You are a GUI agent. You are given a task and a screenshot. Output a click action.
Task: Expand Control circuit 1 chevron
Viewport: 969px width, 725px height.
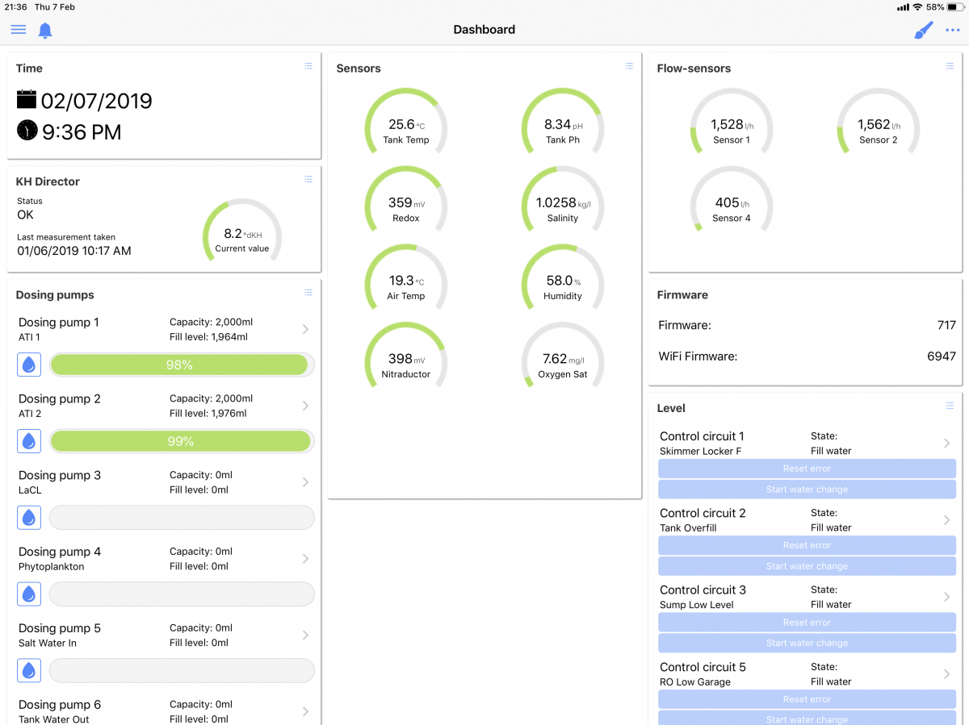[947, 443]
